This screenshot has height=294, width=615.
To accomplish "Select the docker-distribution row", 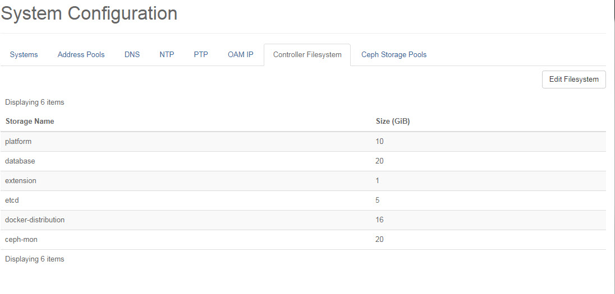I will coord(35,220).
